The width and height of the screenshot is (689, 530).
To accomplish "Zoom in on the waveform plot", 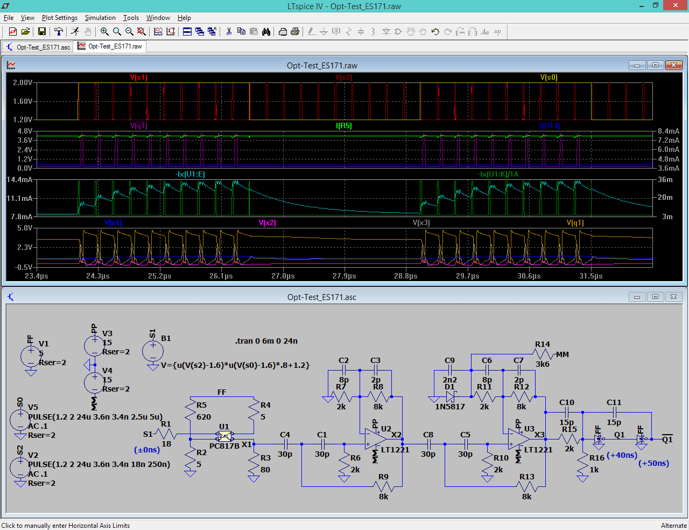I will click(x=104, y=32).
